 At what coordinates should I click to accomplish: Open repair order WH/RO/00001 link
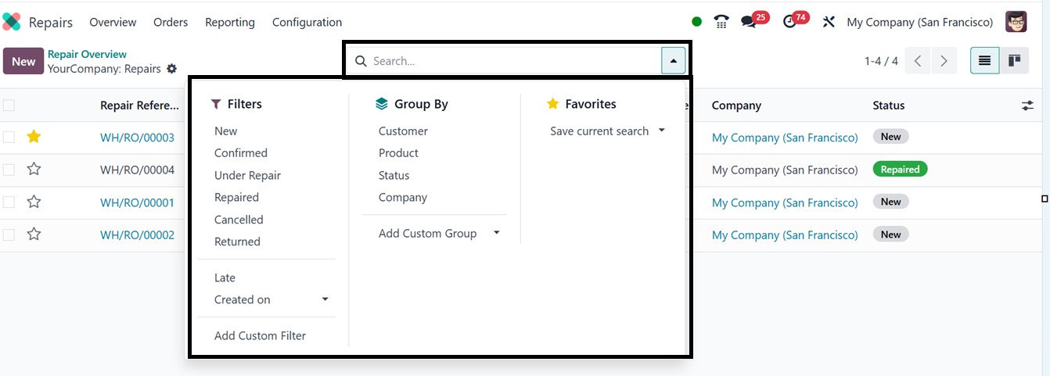(137, 202)
